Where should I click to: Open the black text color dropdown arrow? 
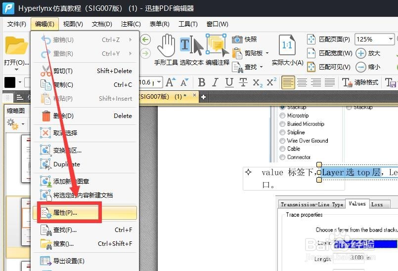pos(20,82)
